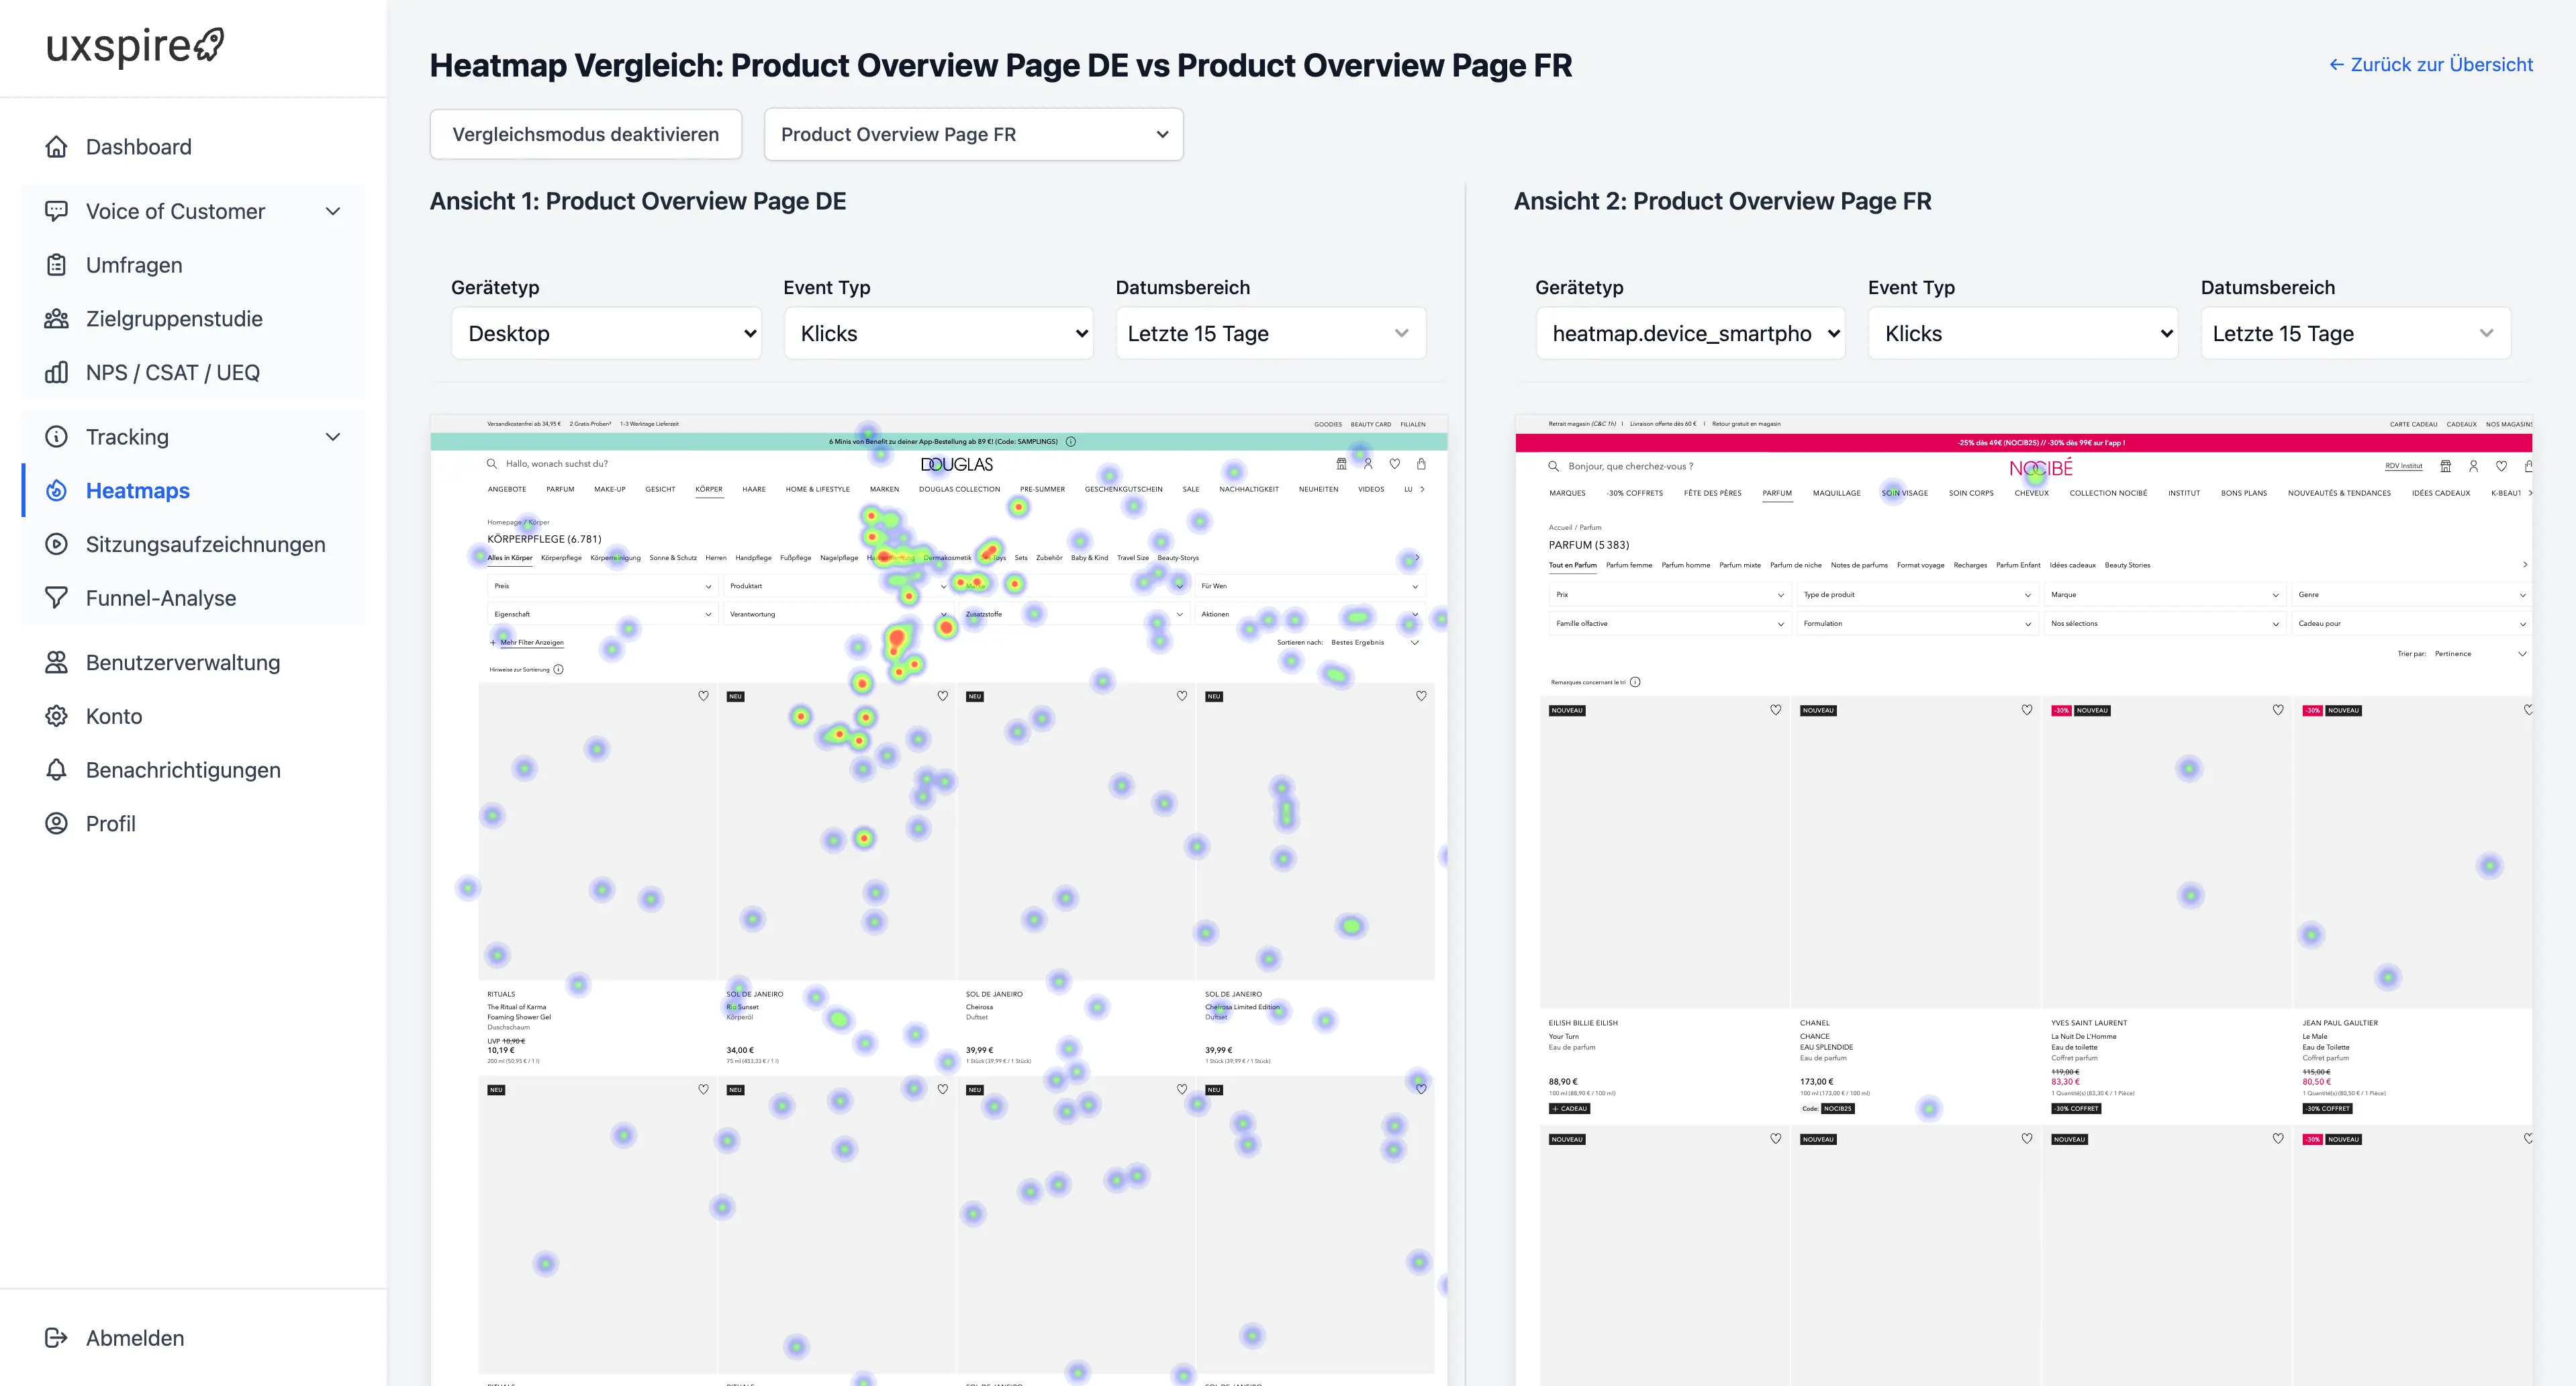This screenshot has height=1386, width=2576.
Task: Open Ansicht 2 Event Typ Klicks dropdown
Action: tap(2023, 333)
